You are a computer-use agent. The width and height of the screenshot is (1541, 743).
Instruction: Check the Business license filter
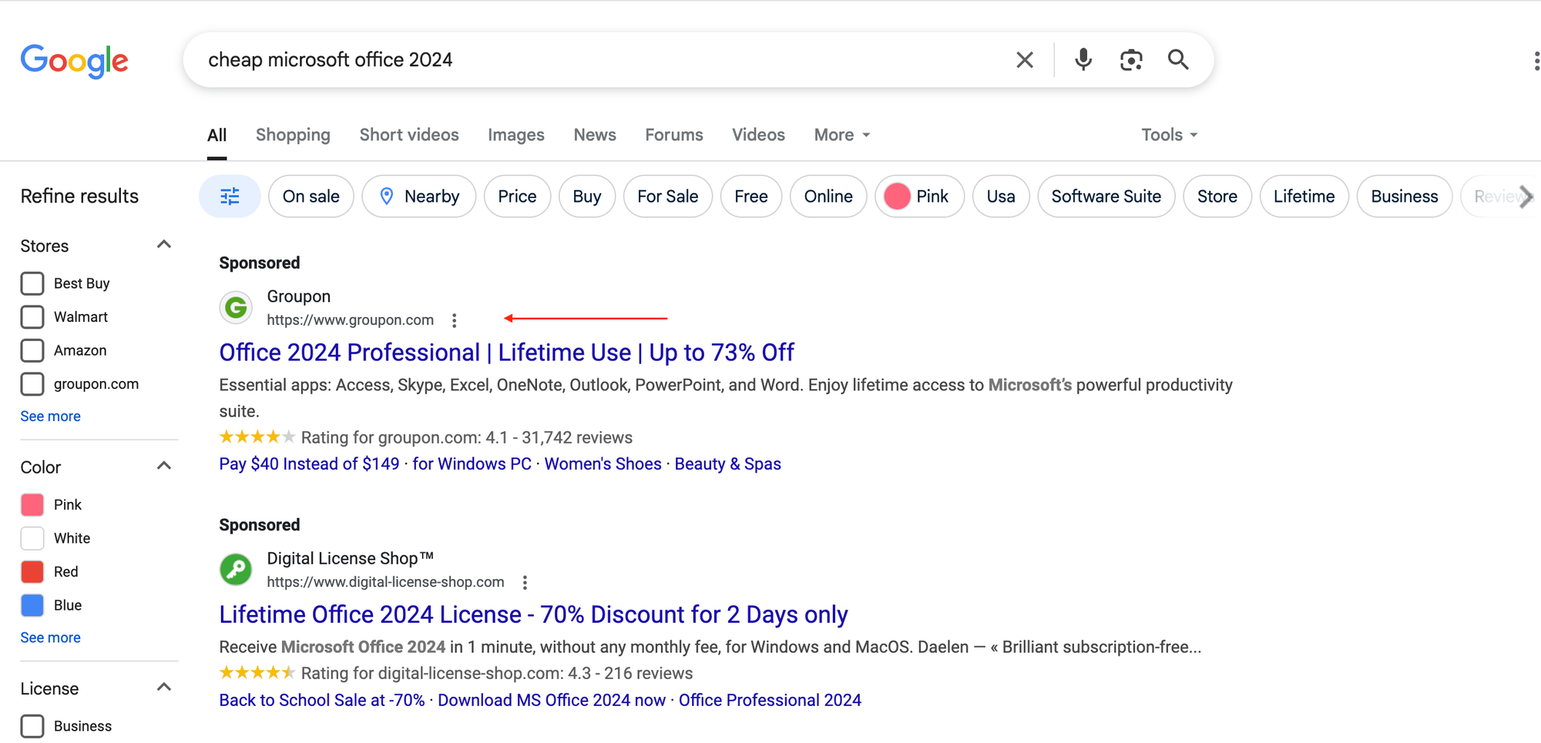[x=32, y=726]
